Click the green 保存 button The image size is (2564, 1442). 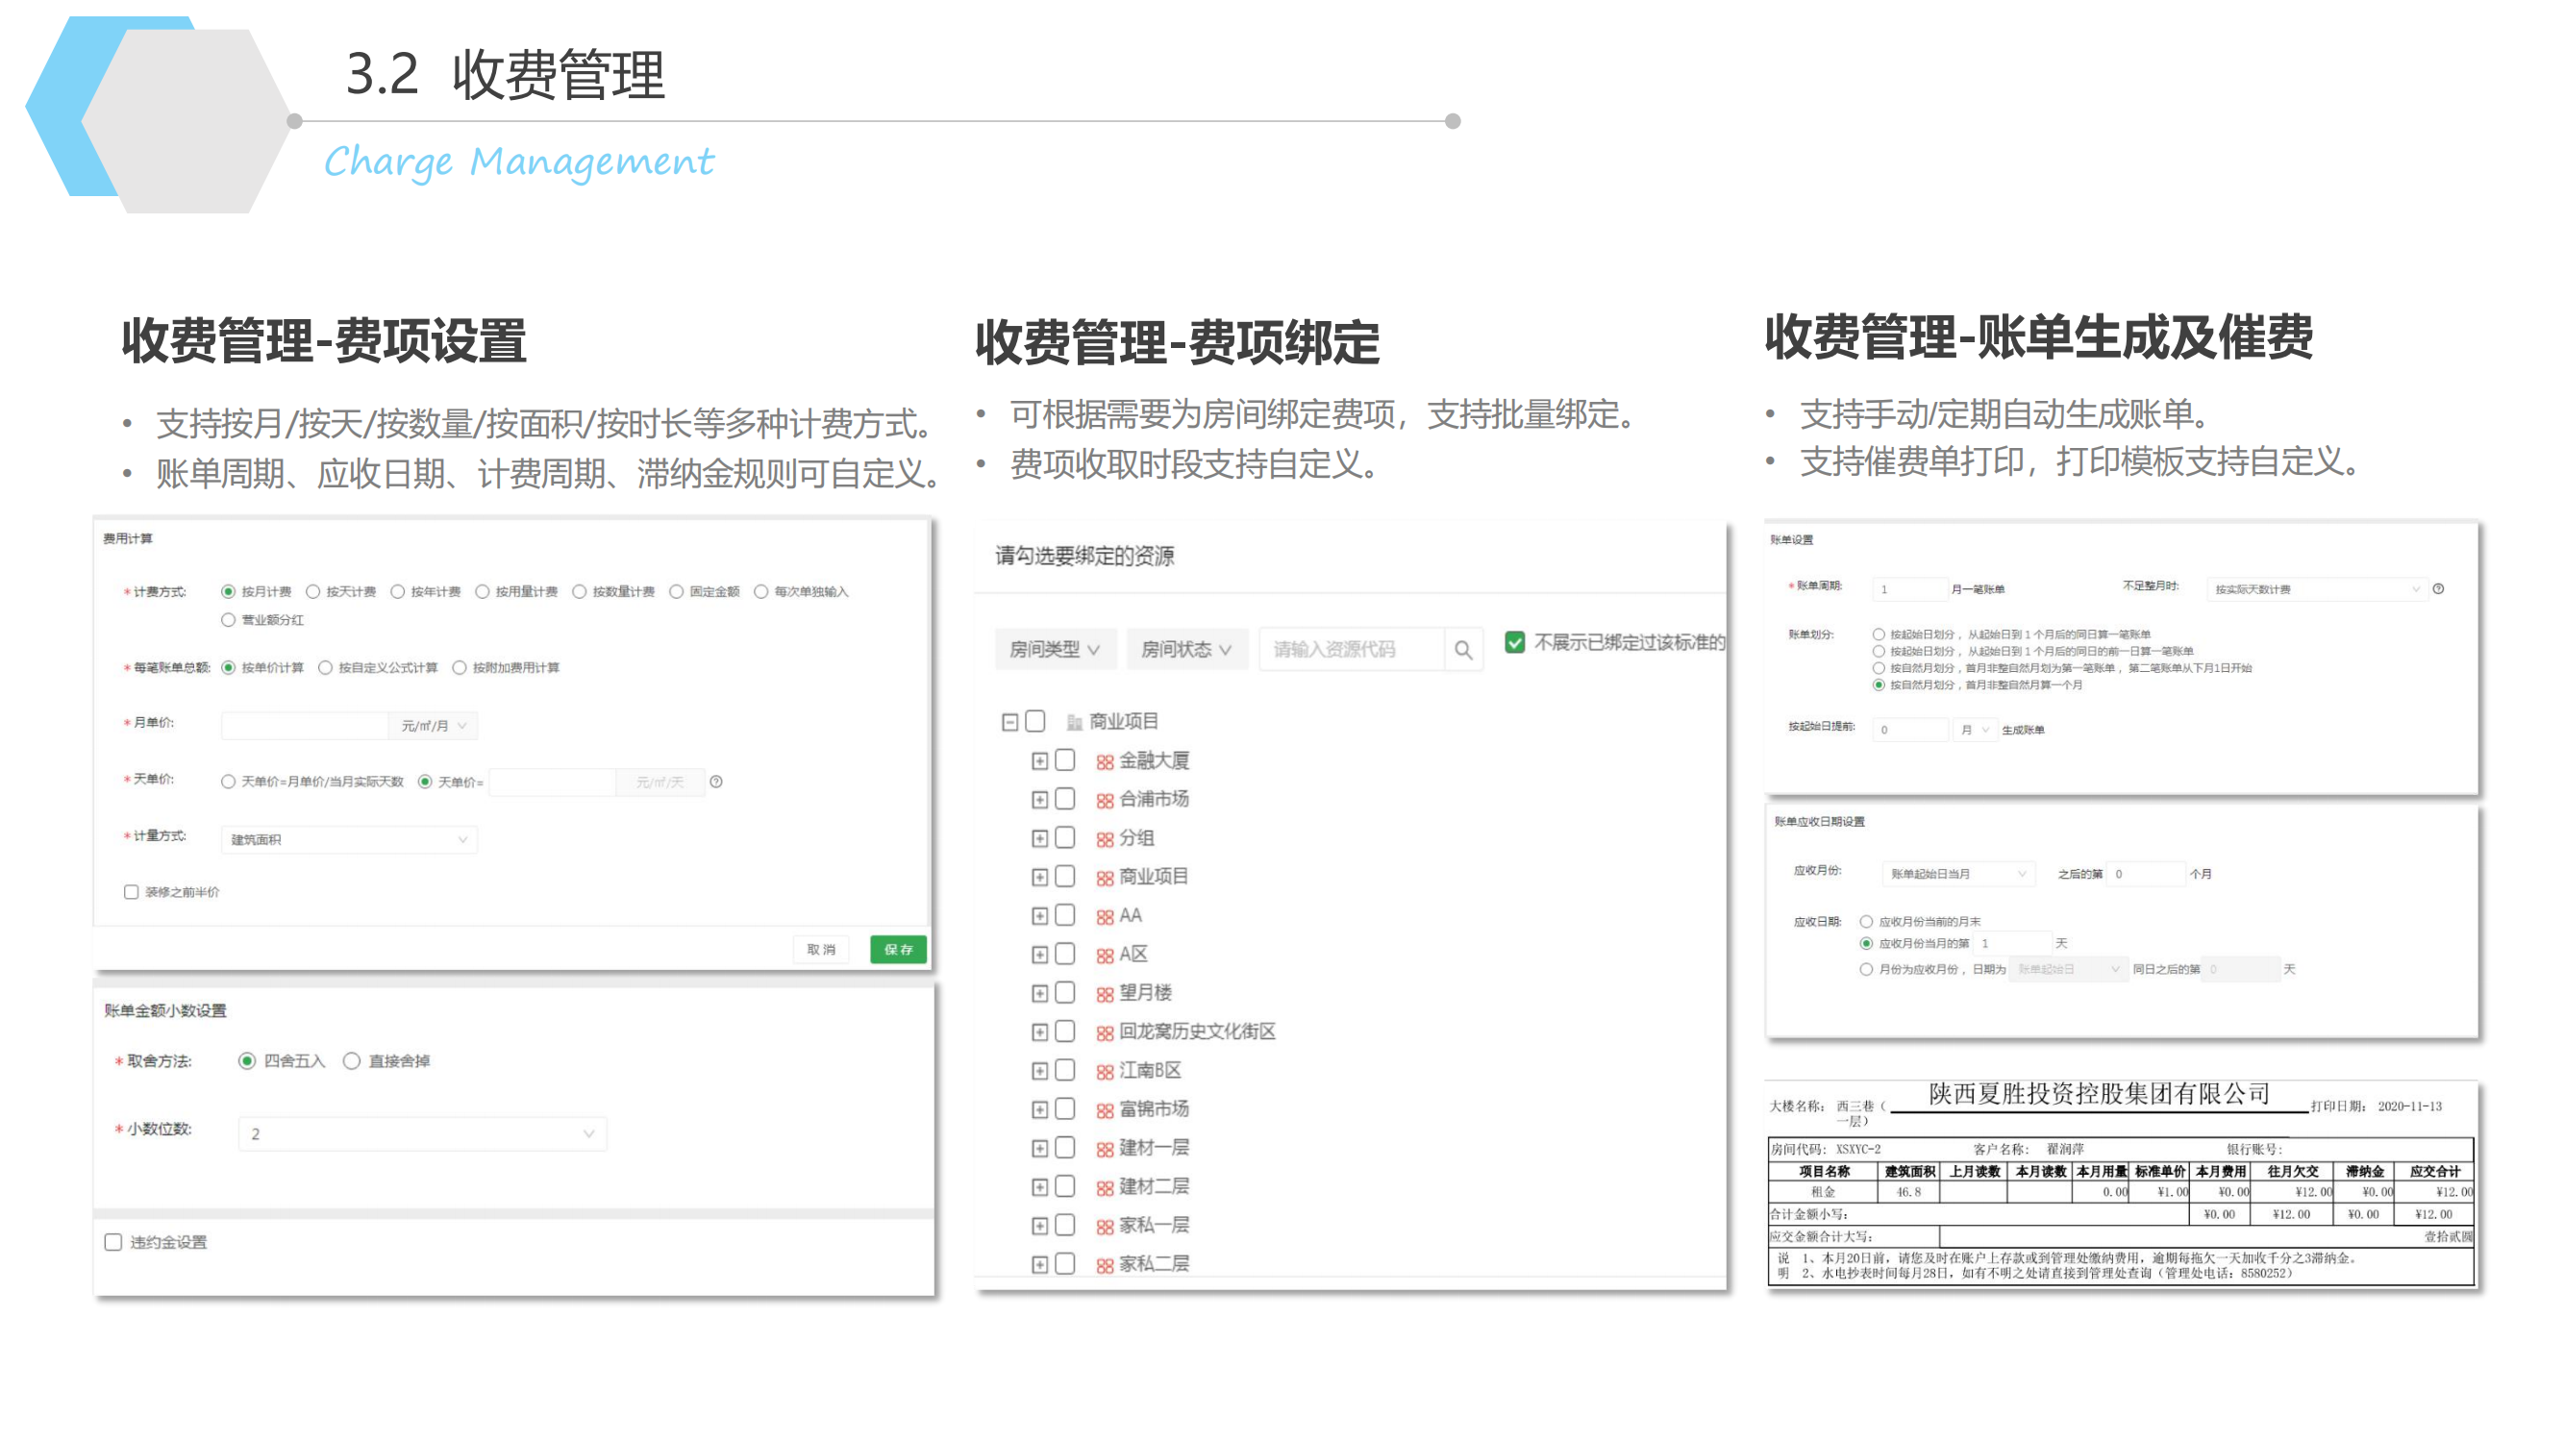pos(897,949)
